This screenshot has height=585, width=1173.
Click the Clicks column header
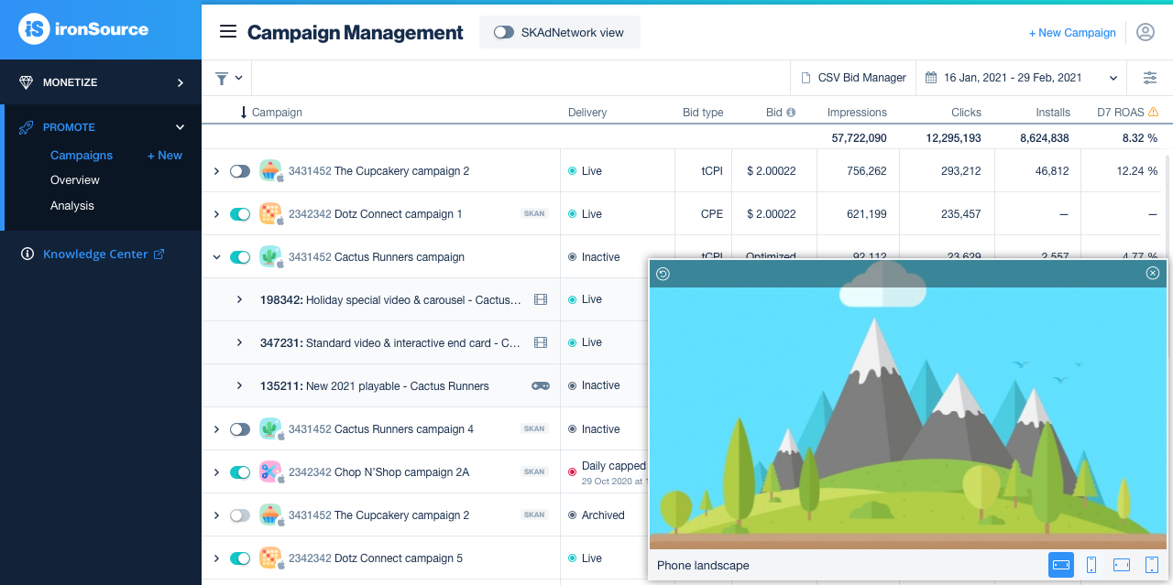966,113
